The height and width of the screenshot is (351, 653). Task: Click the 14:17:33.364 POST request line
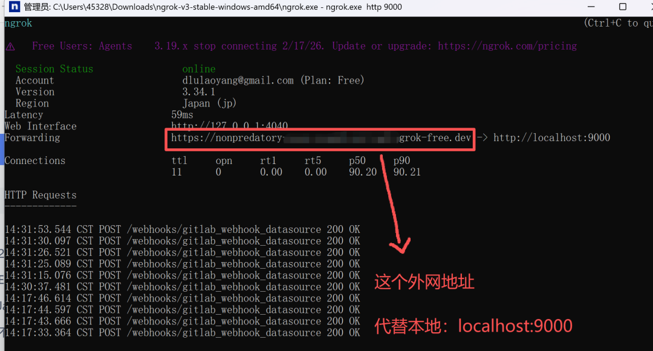point(182,333)
